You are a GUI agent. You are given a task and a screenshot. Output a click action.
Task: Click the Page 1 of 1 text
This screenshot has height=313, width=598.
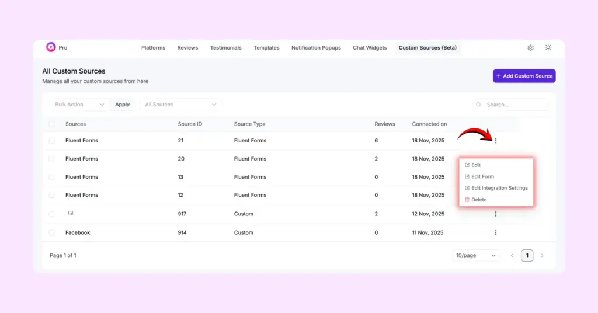click(63, 255)
